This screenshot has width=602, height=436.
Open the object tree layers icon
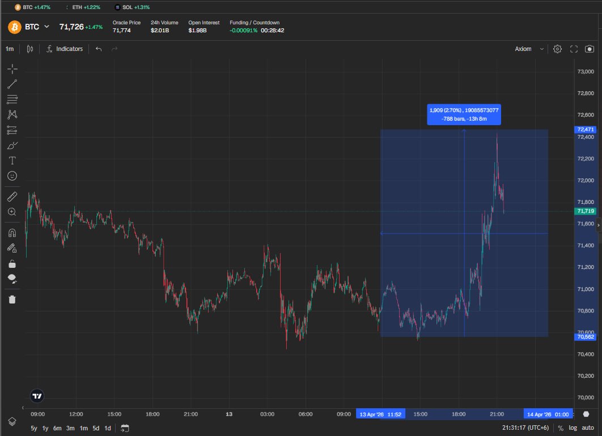click(12, 421)
